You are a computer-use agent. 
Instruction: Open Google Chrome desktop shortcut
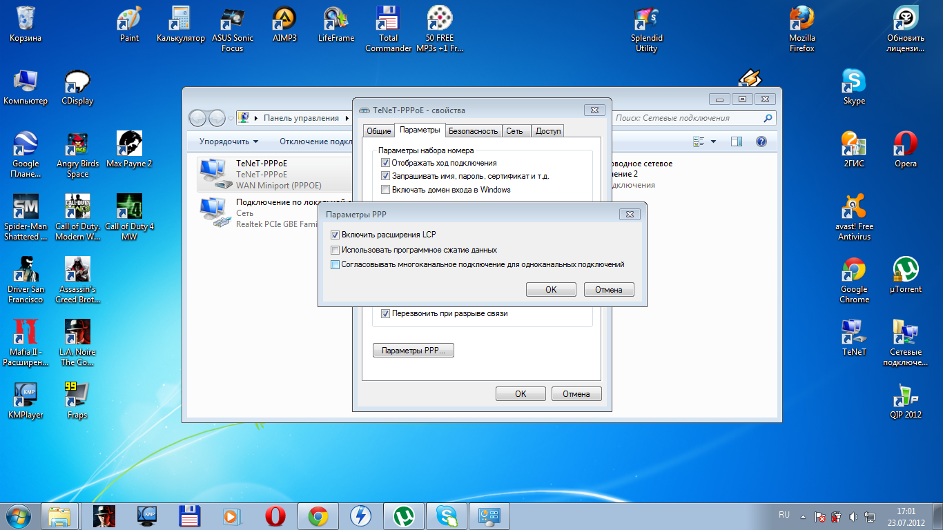tap(854, 280)
